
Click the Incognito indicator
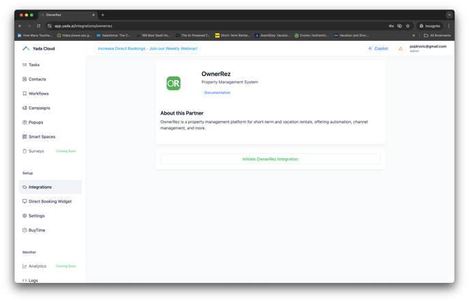click(430, 26)
